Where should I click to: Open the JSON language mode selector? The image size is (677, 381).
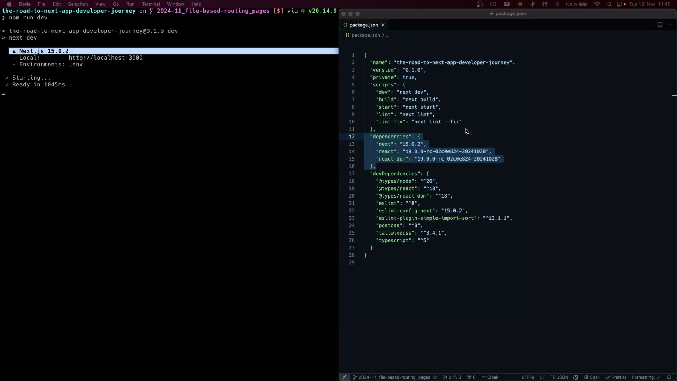(559, 377)
